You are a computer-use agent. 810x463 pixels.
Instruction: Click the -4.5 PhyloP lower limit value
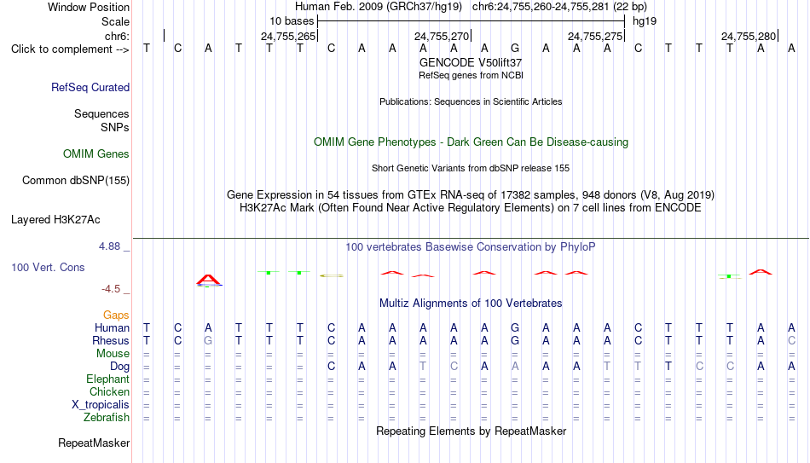(111, 289)
